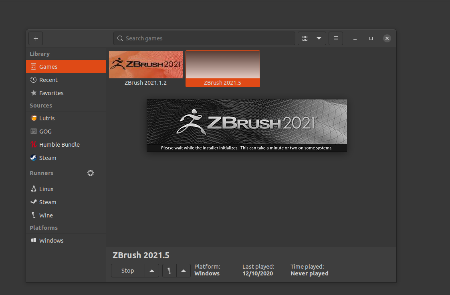This screenshot has height=295, width=450.
Task: Expand the arrow beside the Wine glass button
Action: pyautogui.click(x=184, y=271)
